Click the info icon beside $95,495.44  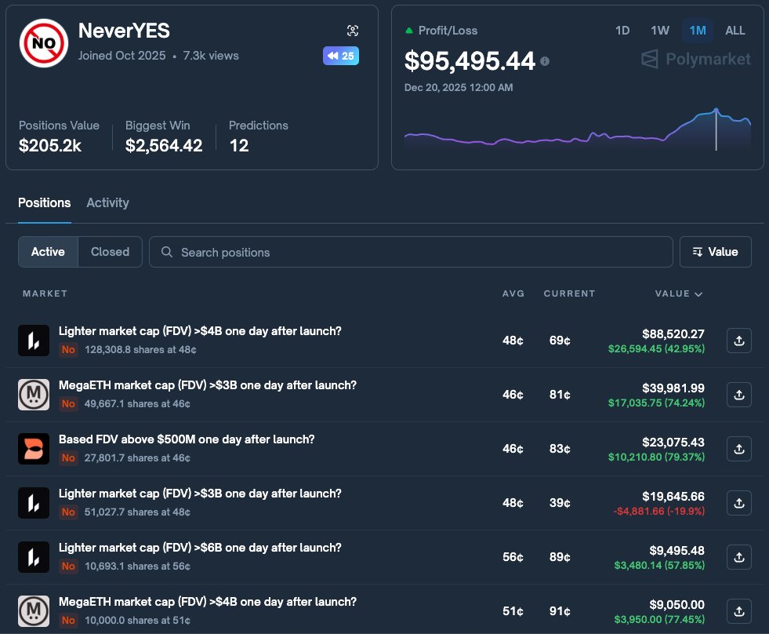[x=545, y=61]
